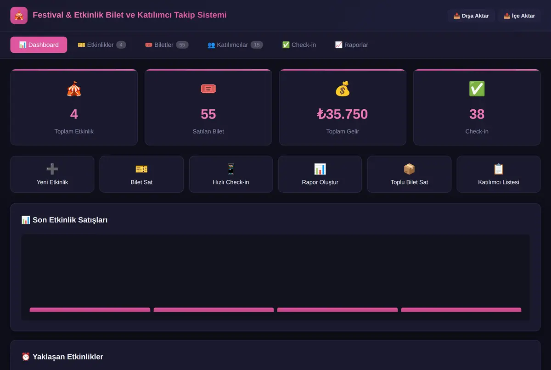Click the Yeni Etkinlik label

tap(52, 182)
